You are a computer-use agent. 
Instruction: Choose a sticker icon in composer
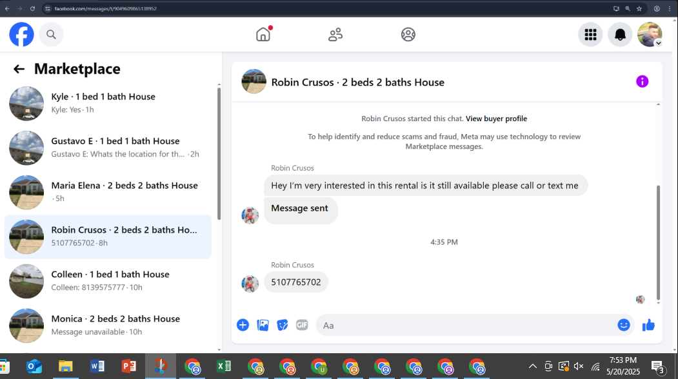[283, 325]
